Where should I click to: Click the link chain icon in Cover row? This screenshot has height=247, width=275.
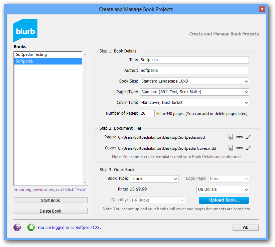[x=239, y=148]
